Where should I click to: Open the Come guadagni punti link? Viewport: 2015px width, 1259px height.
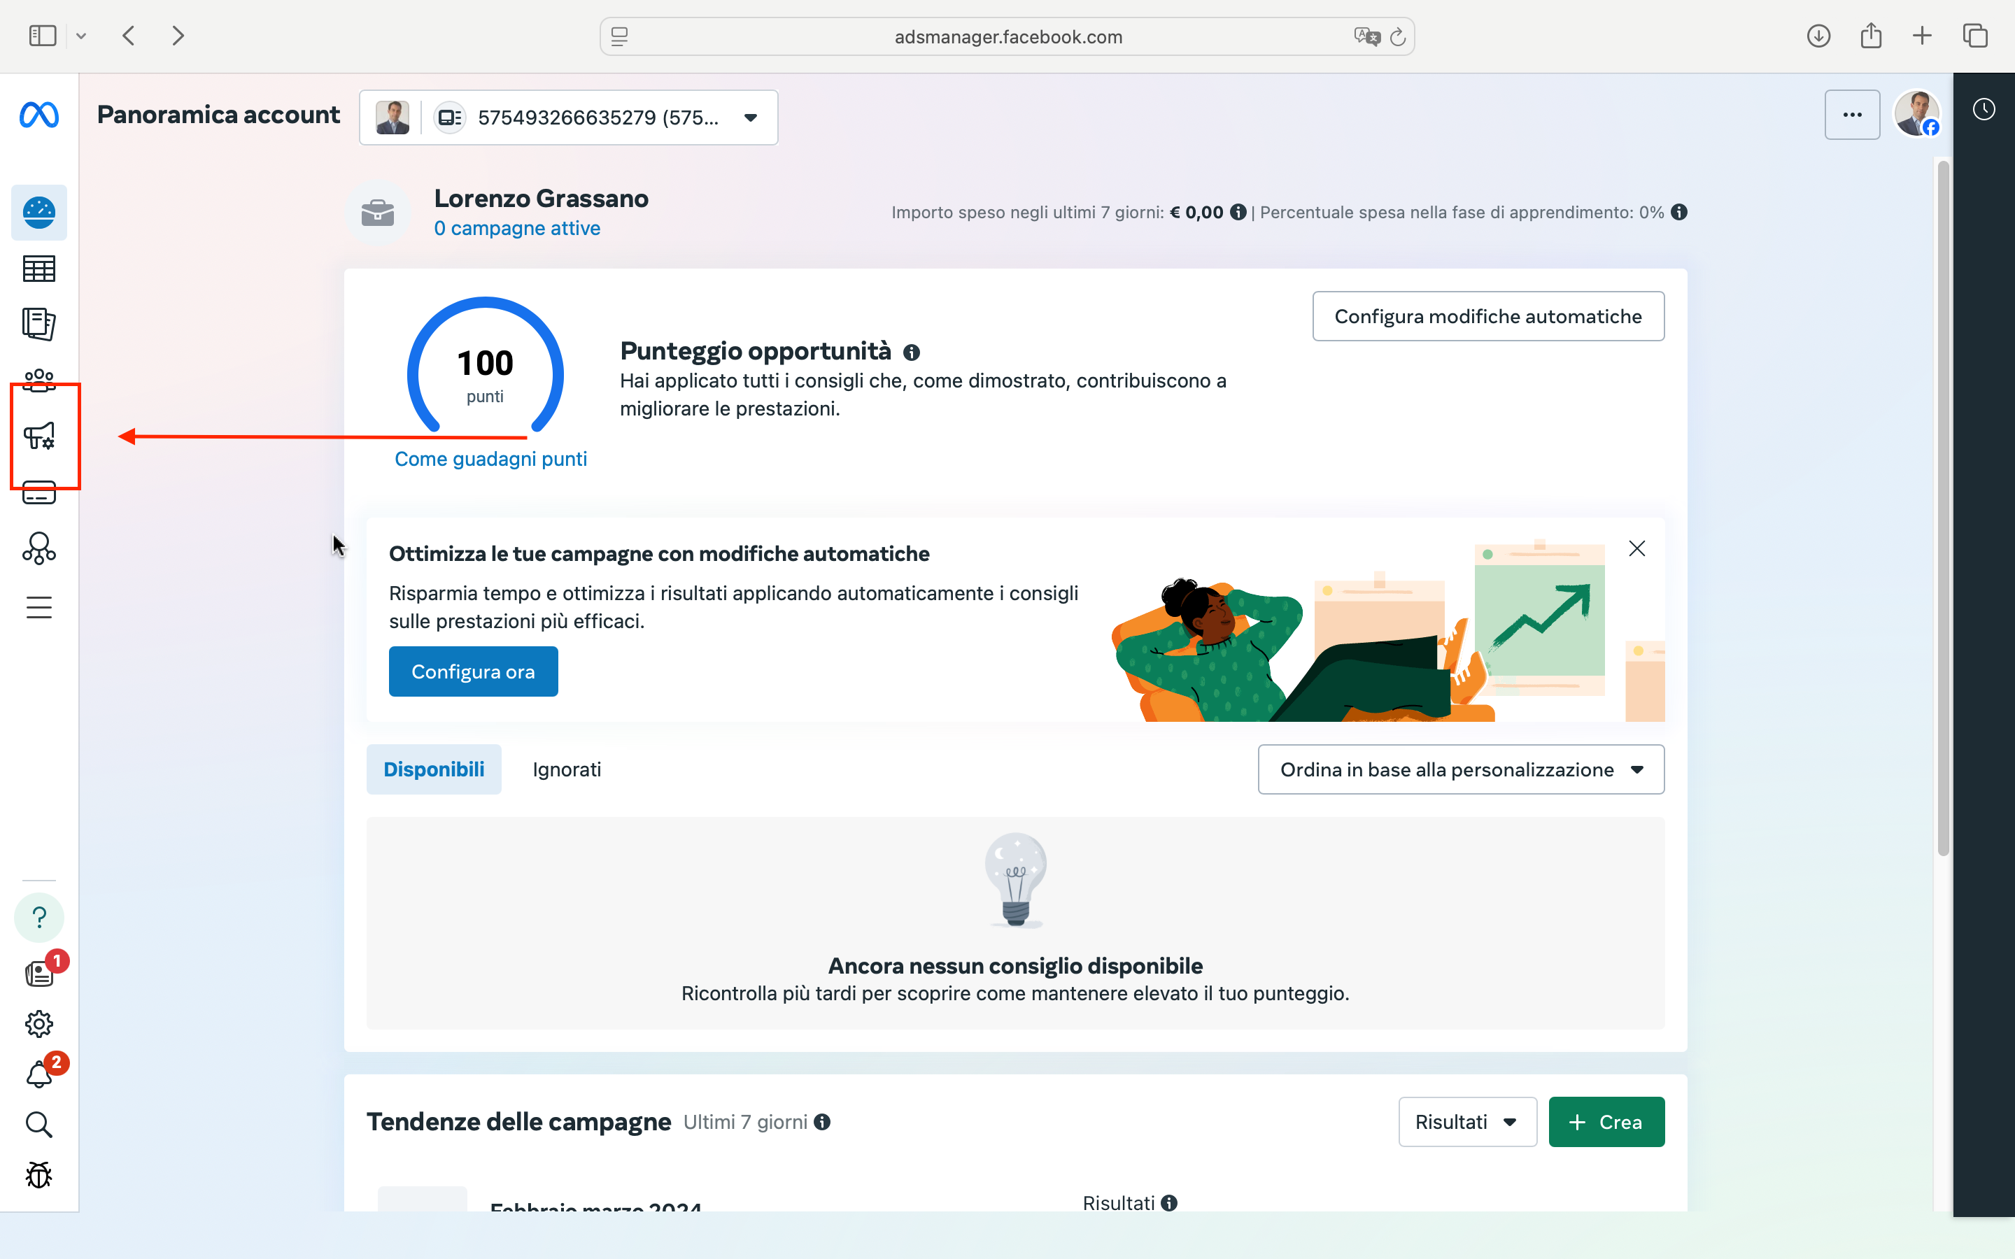[x=490, y=459]
